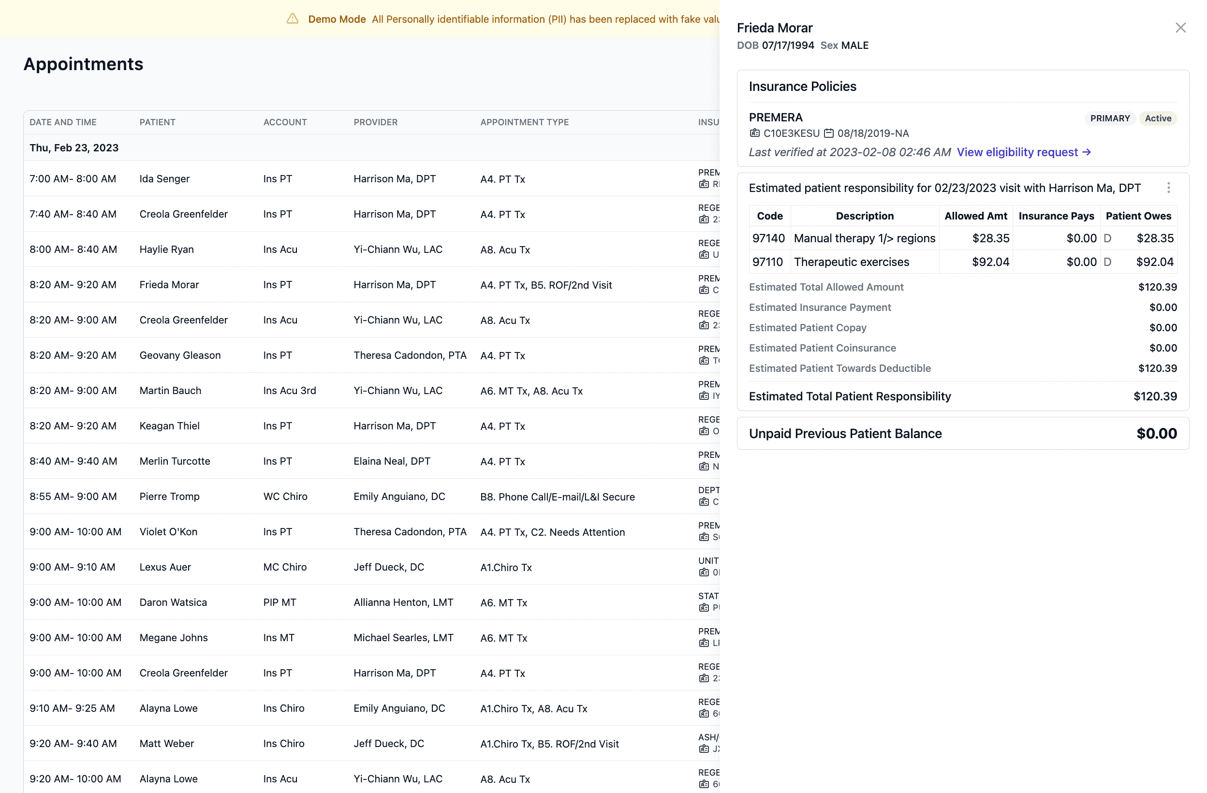Click the Thu, Feb 23, 2023 date group
1207x793 pixels.
click(x=74, y=147)
